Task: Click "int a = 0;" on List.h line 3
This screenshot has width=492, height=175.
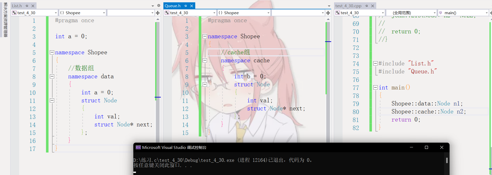Action: (71, 36)
